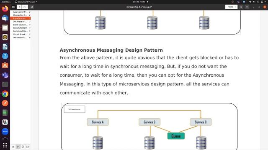Screen dimensions: 268x150
Task: Click the volume speaker icon
Action: coord(254,2)
